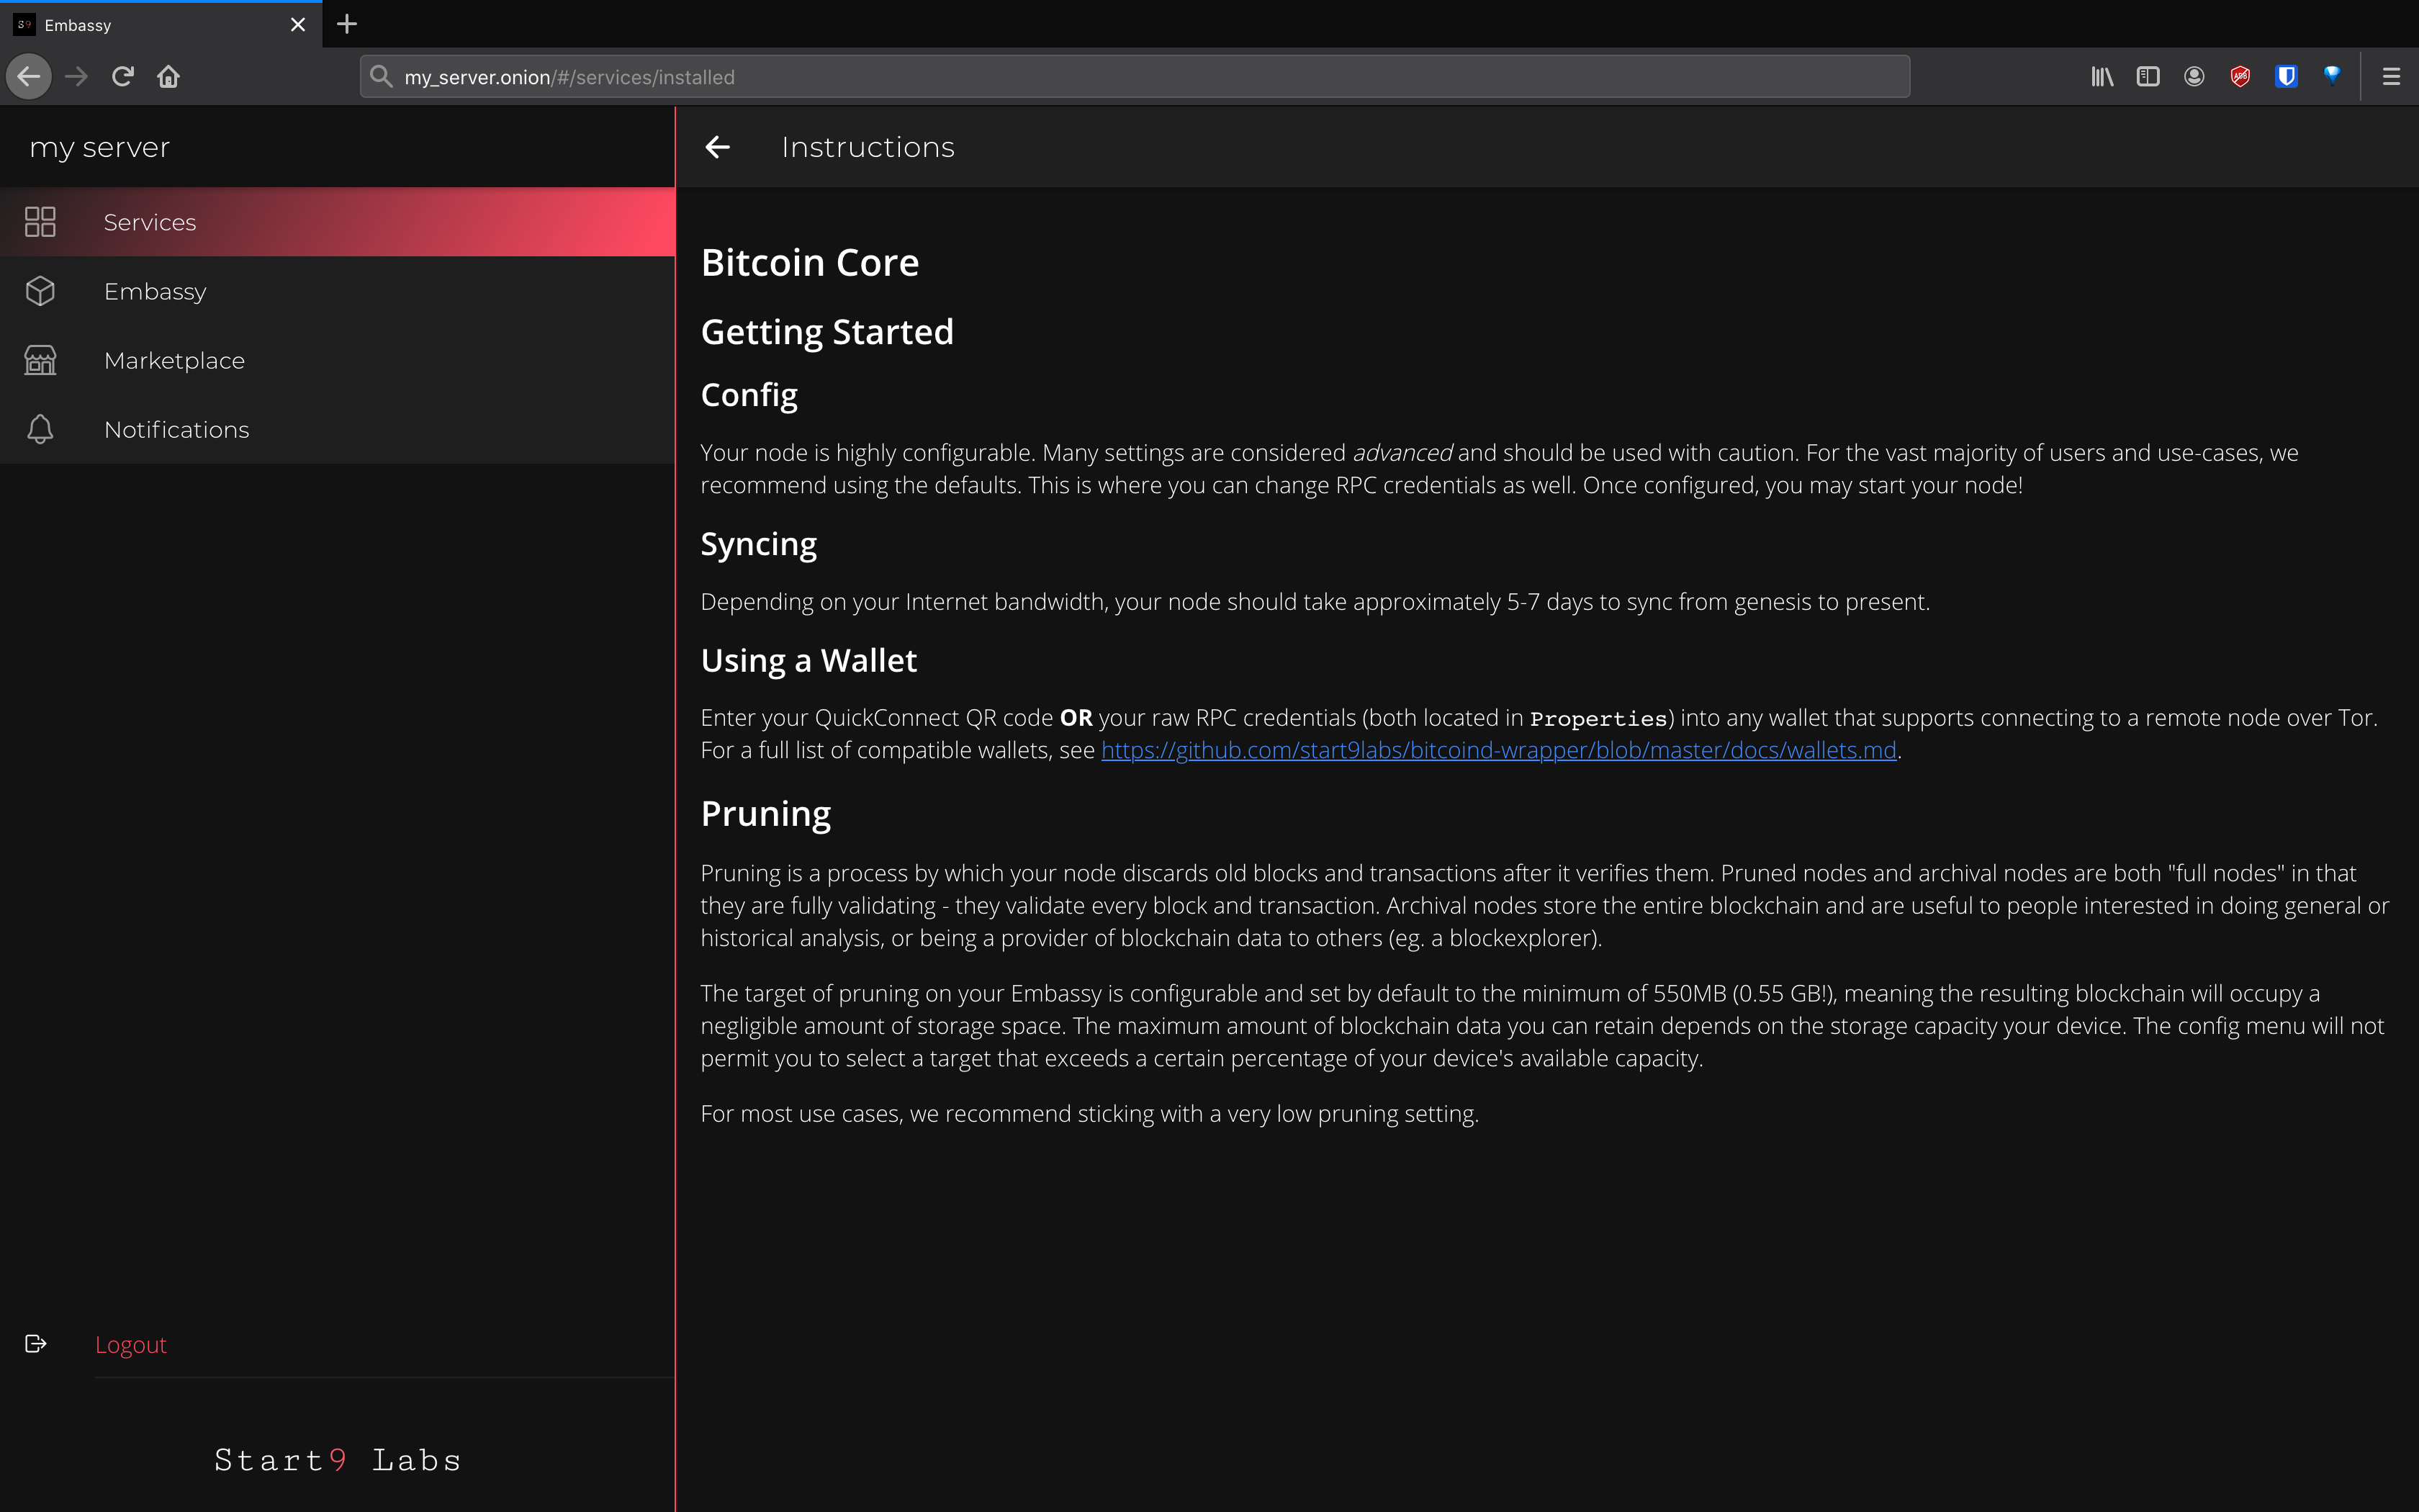Click the Marketplace storefront icon

(40, 360)
